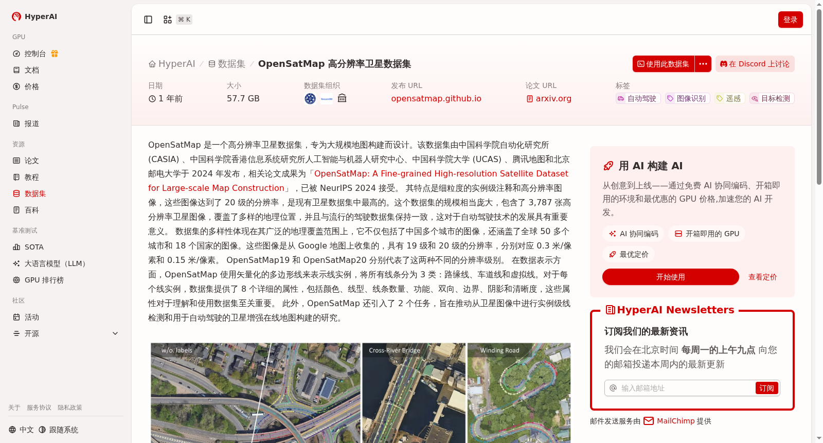Open arxiv.org paper URL
Viewport: 823px width, 443px height.
tap(548, 98)
